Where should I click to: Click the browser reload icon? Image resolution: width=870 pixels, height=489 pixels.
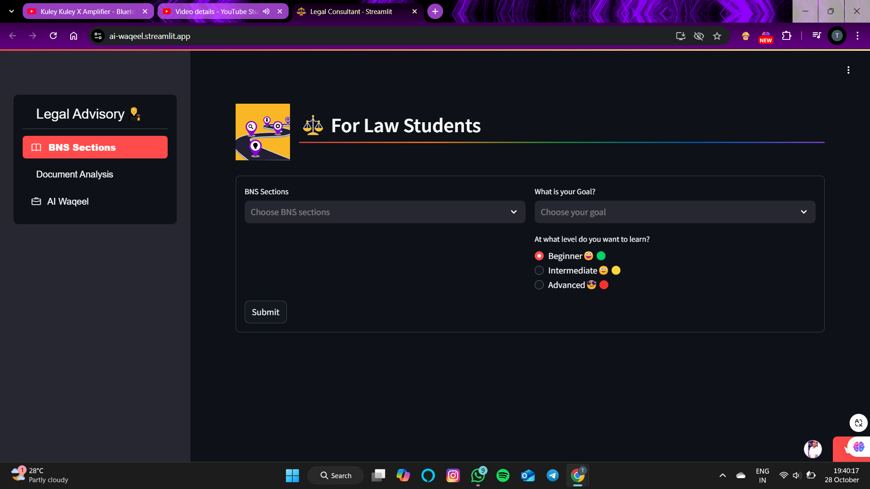tap(53, 36)
